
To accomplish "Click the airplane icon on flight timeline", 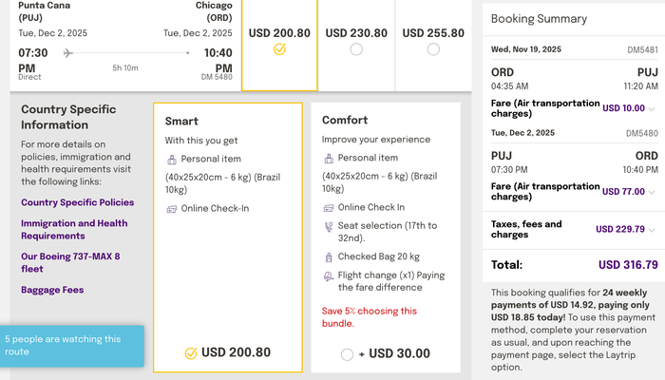I will (67, 53).
